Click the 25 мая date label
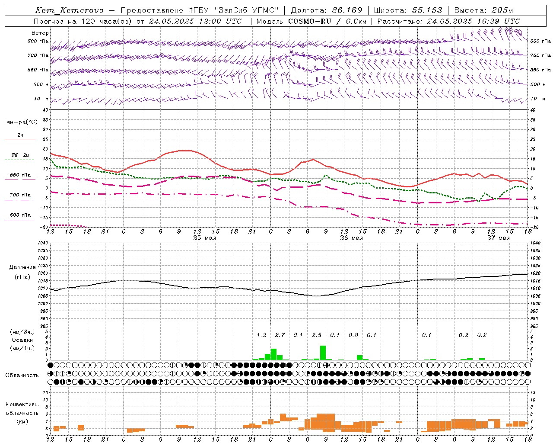553x443 pixels. (204, 238)
